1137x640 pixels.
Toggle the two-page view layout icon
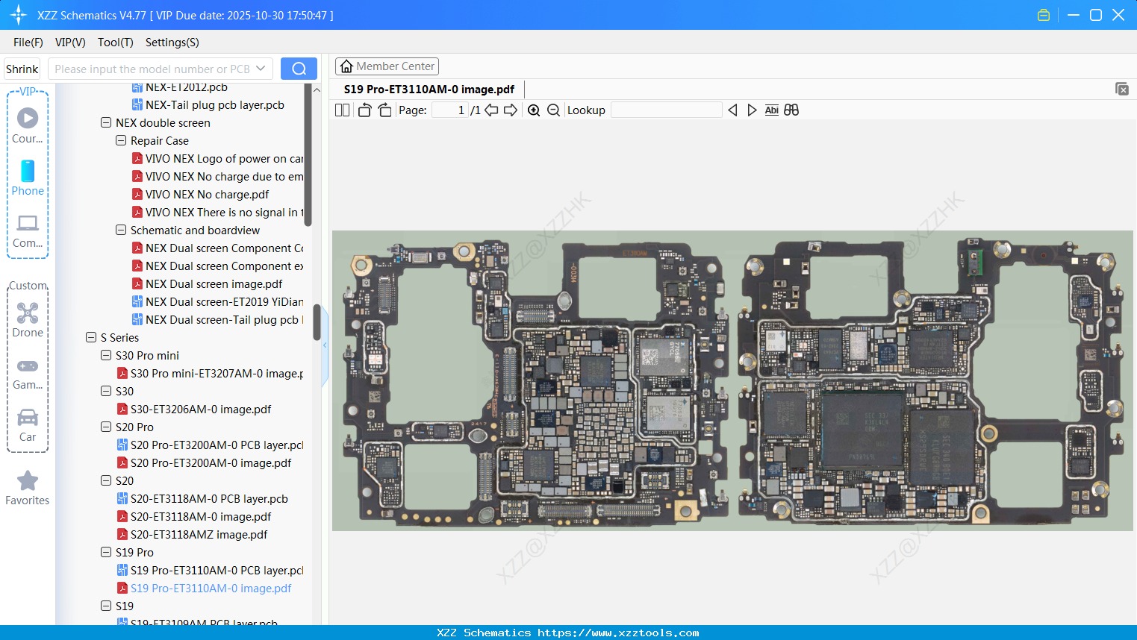343,110
